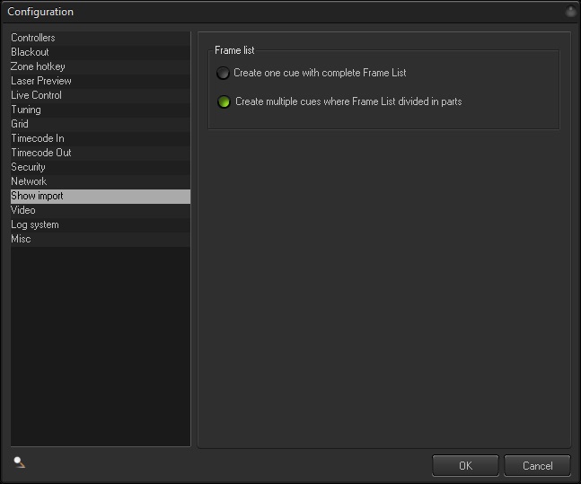Screen dimensions: 581x484
Task: Click the magnifier search icon at bottom left
Action: click(19, 462)
